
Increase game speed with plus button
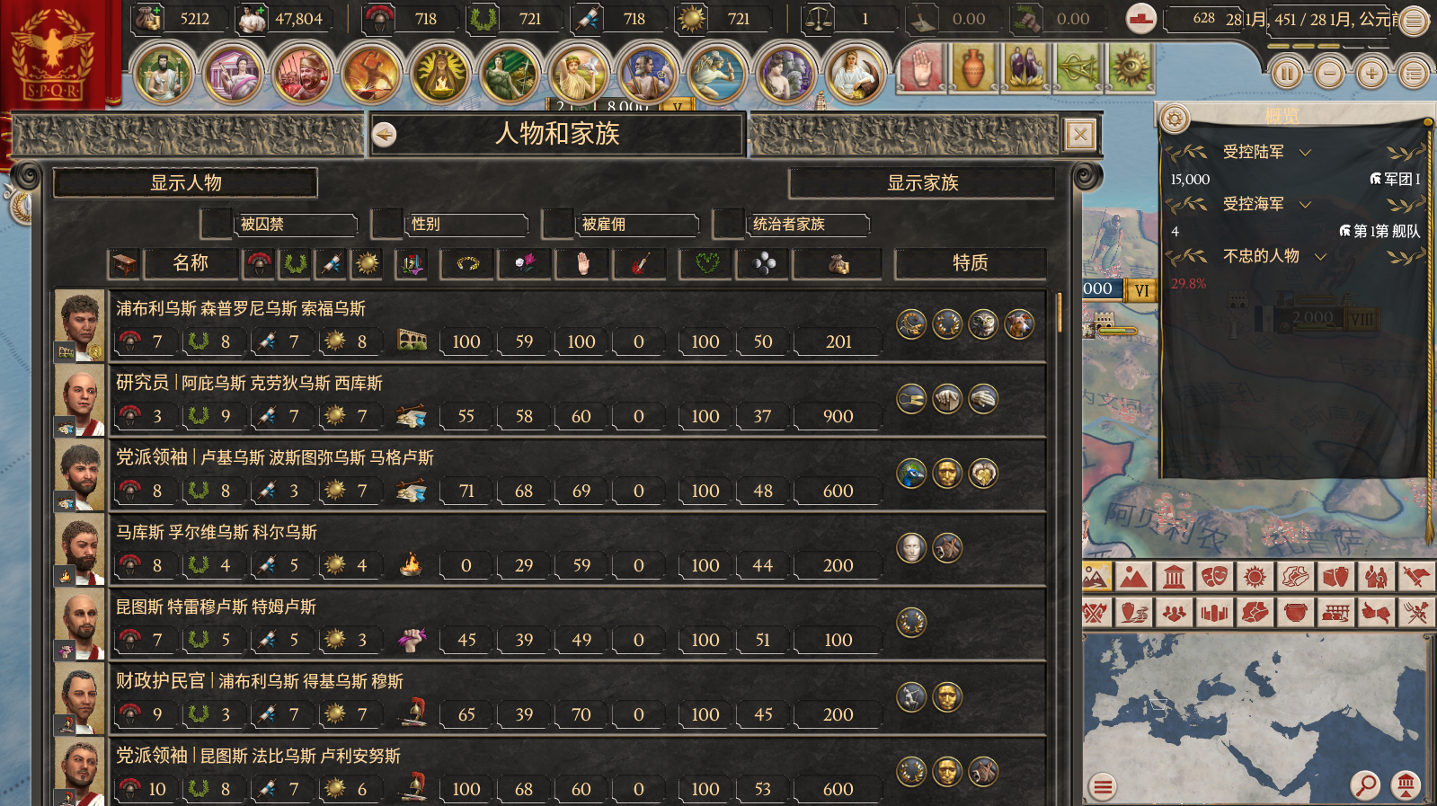point(1371,73)
